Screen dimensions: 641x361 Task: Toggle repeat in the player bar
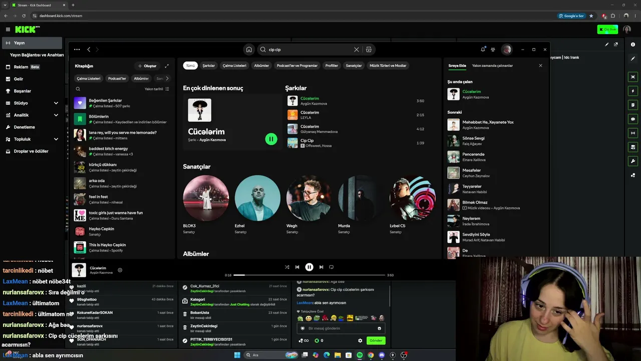(331, 267)
